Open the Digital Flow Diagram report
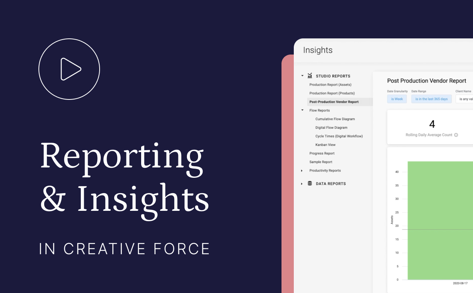 pyautogui.click(x=331, y=127)
